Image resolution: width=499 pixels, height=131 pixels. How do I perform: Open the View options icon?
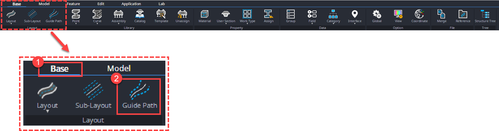398,16
